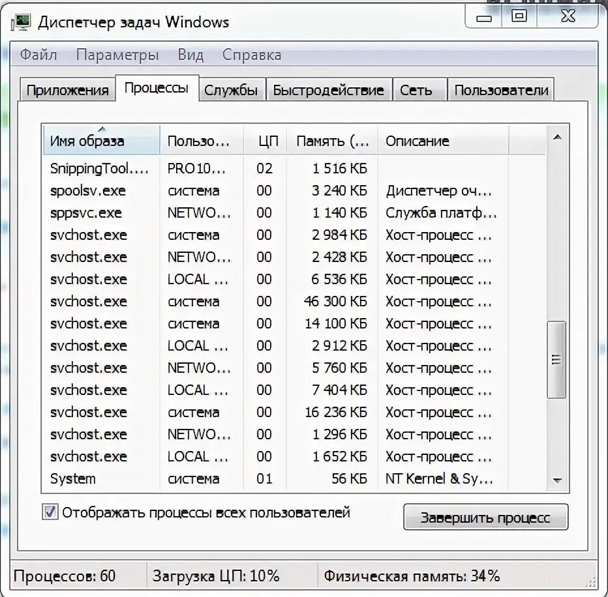Minimize the Task Manager window
The image size is (608, 597).
[483, 18]
